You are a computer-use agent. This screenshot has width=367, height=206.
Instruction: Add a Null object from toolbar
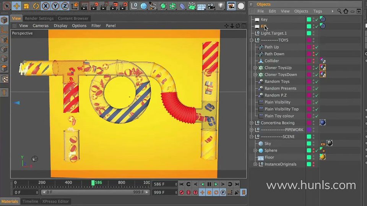pos(134,6)
